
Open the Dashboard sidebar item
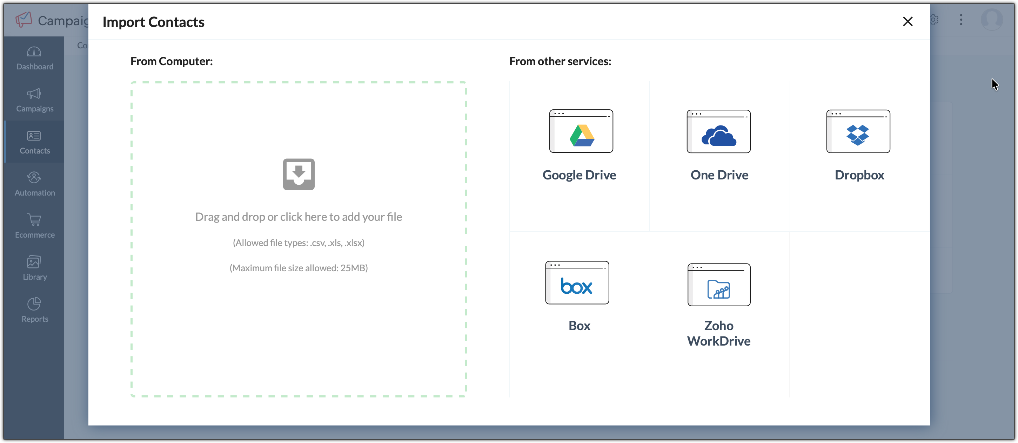tap(34, 58)
